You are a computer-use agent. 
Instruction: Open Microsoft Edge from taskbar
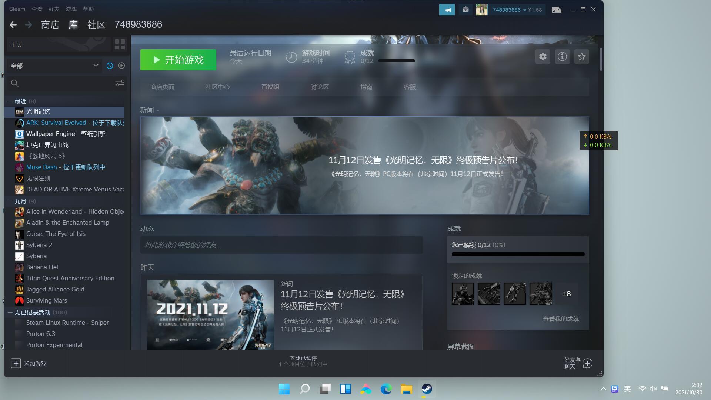coord(386,389)
